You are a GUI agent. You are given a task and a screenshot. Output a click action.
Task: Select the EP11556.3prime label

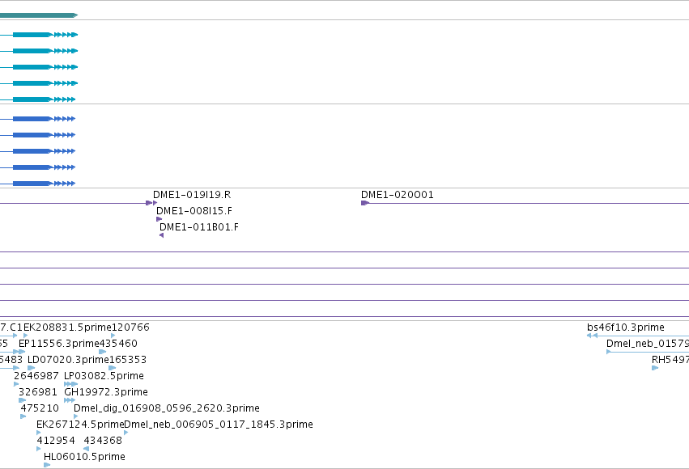coord(59,344)
